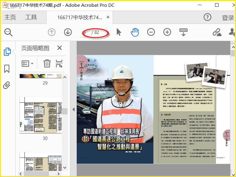Image resolution: width=236 pixels, height=177 pixels.
Task: Click the page label 29
Action: (x=45, y=83)
